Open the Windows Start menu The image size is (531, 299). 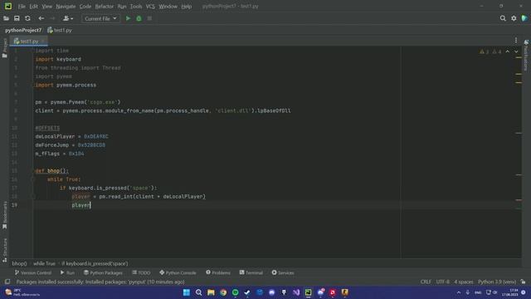click(186, 292)
